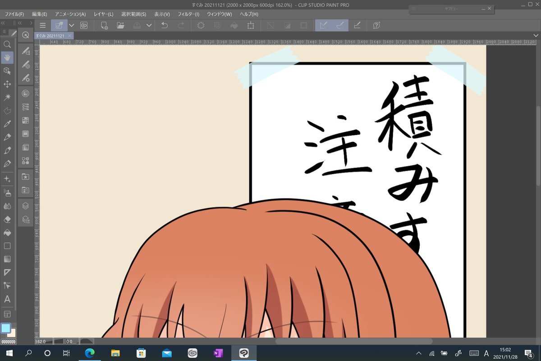The height and width of the screenshot is (361, 541).
Task: Select the Fill bucket tool
Action: 7,232
